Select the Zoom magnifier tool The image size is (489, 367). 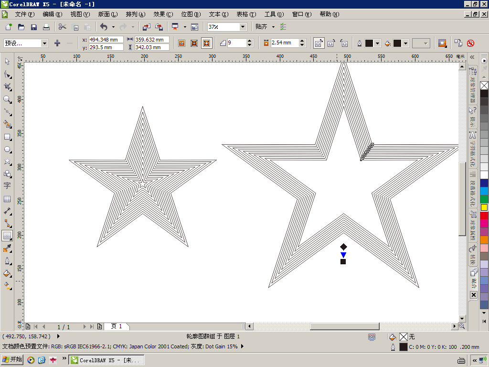pos(7,99)
